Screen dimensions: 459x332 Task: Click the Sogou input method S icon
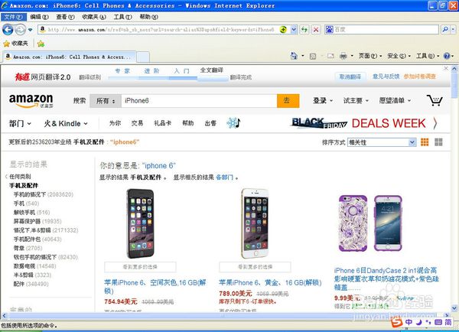(396, 323)
